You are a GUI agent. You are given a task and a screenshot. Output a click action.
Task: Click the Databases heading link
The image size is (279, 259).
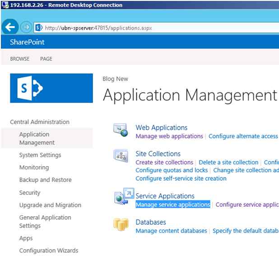click(x=151, y=222)
